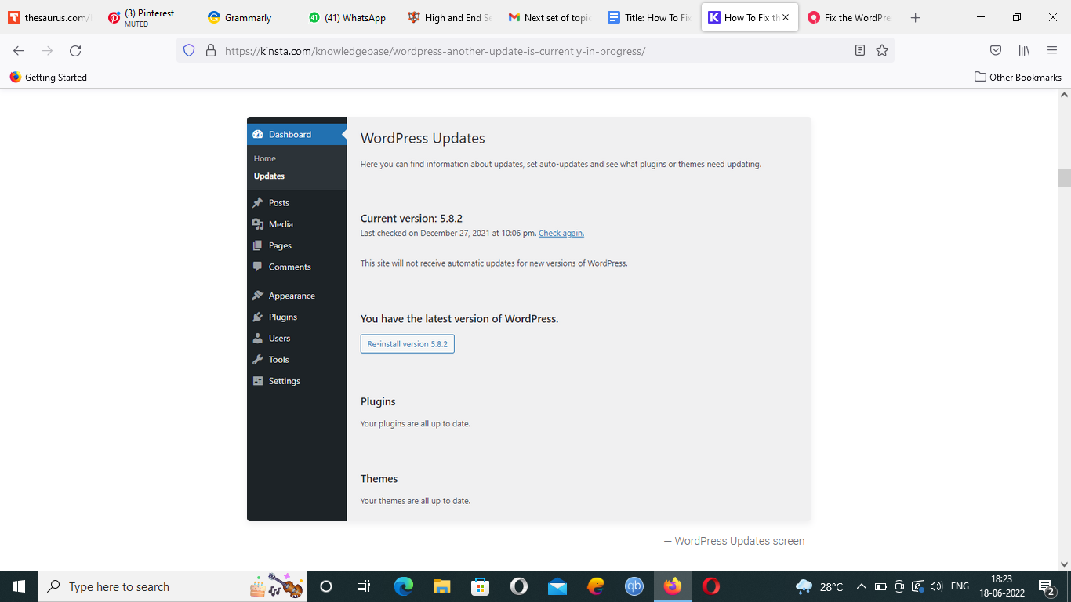The height and width of the screenshot is (602, 1071).
Task: Click the ENG language indicator
Action: (960, 586)
